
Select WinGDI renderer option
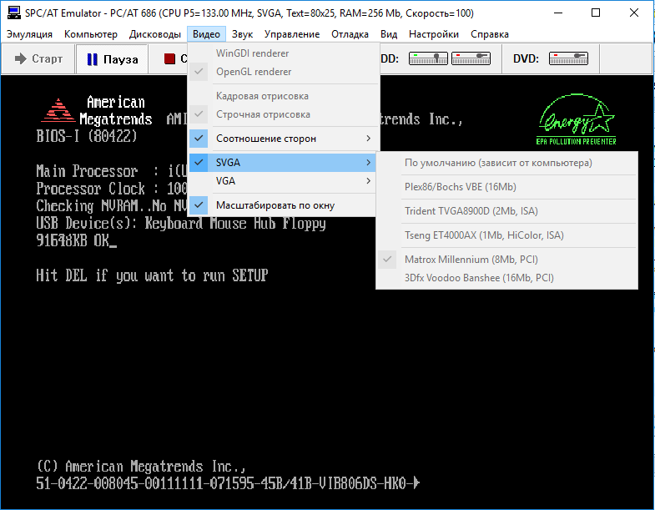click(x=284, y=53)
